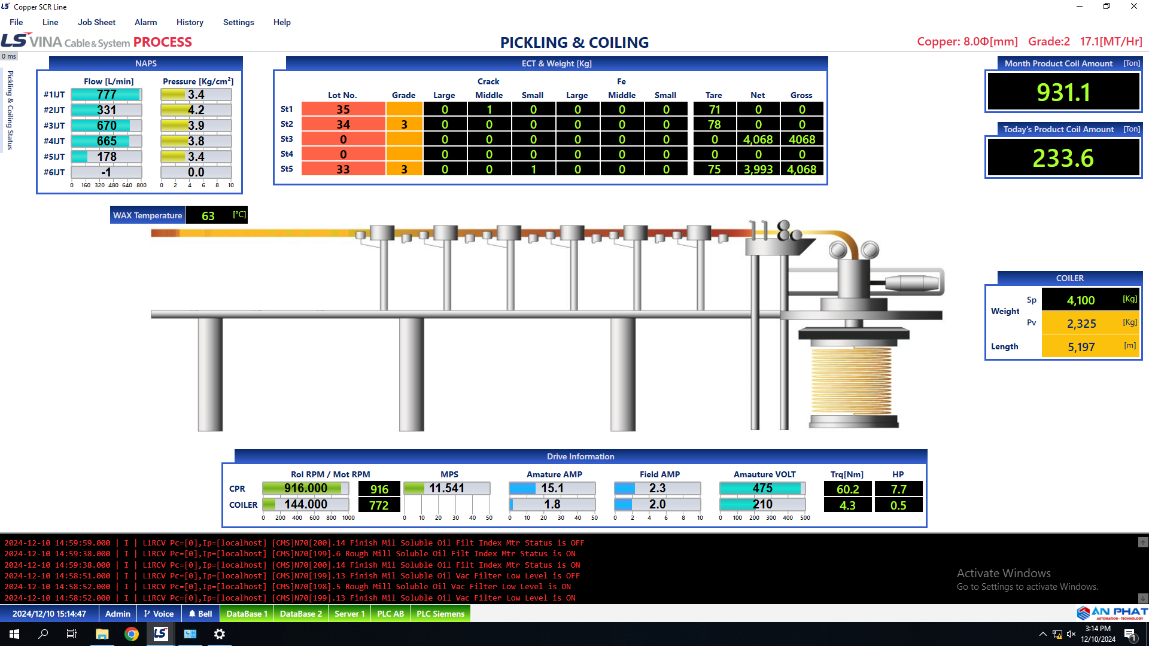The image size is (1149, 646).
Task: Open the History menu
Action: [x=190, y=22]
